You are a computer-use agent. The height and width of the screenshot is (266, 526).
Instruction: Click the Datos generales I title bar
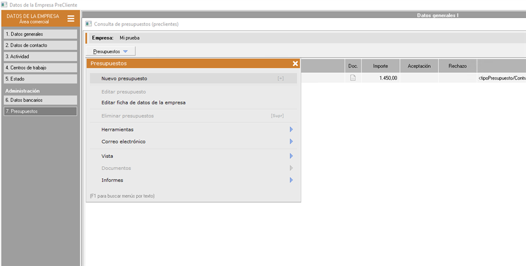coord(438,15)
